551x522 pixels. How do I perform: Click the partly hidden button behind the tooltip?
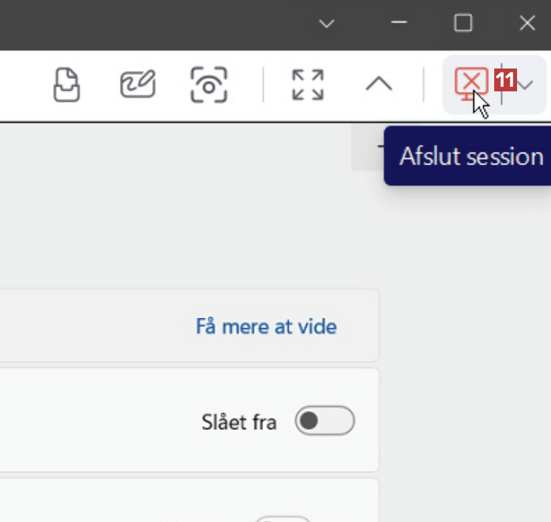point(368,147)
